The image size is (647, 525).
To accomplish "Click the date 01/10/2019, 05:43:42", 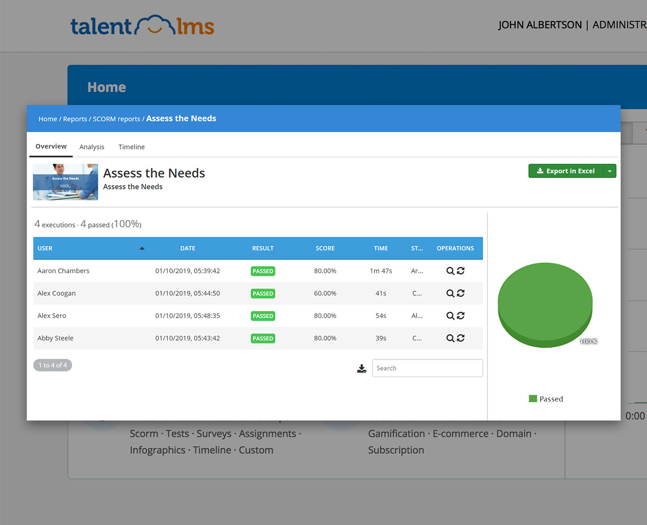I will point(188,338).
